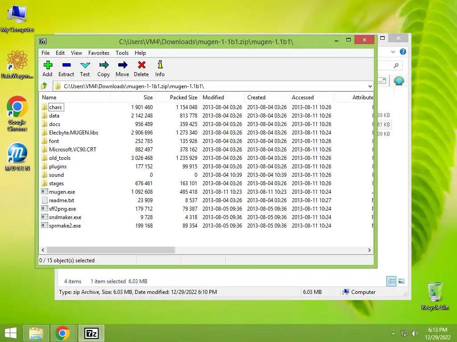Select the sound folder row

pyautogui.click(x=206, y=175)
